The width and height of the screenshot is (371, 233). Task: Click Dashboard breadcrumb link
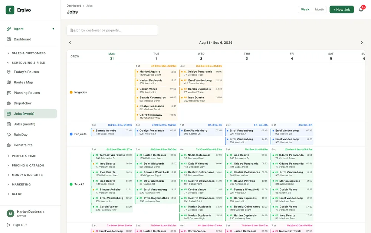74,6
